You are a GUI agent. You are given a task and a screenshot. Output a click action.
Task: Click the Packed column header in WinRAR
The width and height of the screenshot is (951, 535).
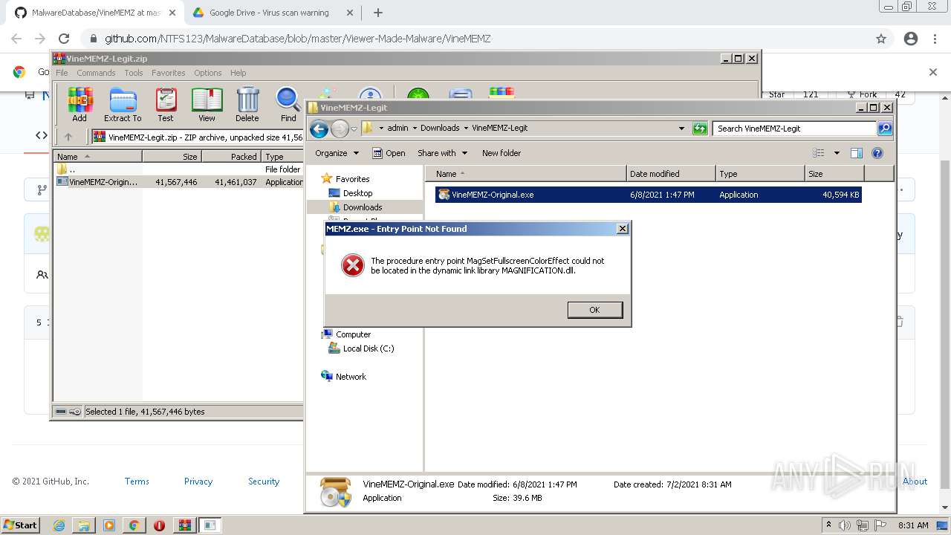231,157
